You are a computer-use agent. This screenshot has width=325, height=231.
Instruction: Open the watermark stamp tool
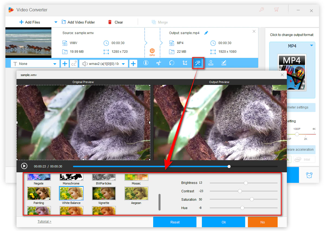tap(211, 63)
